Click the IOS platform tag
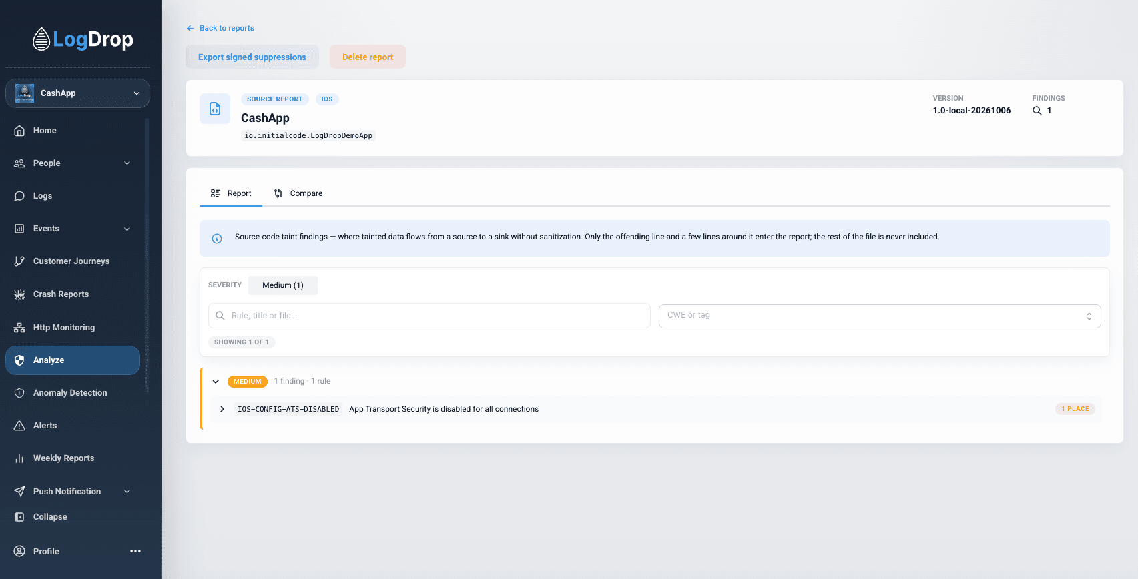1138x579 pixels. click(x=327, y=99)
